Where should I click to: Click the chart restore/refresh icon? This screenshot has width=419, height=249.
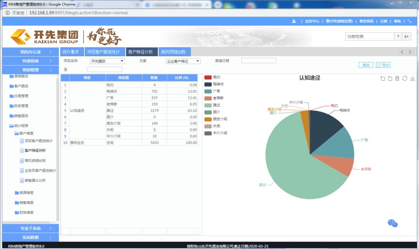tap(405, 79)
